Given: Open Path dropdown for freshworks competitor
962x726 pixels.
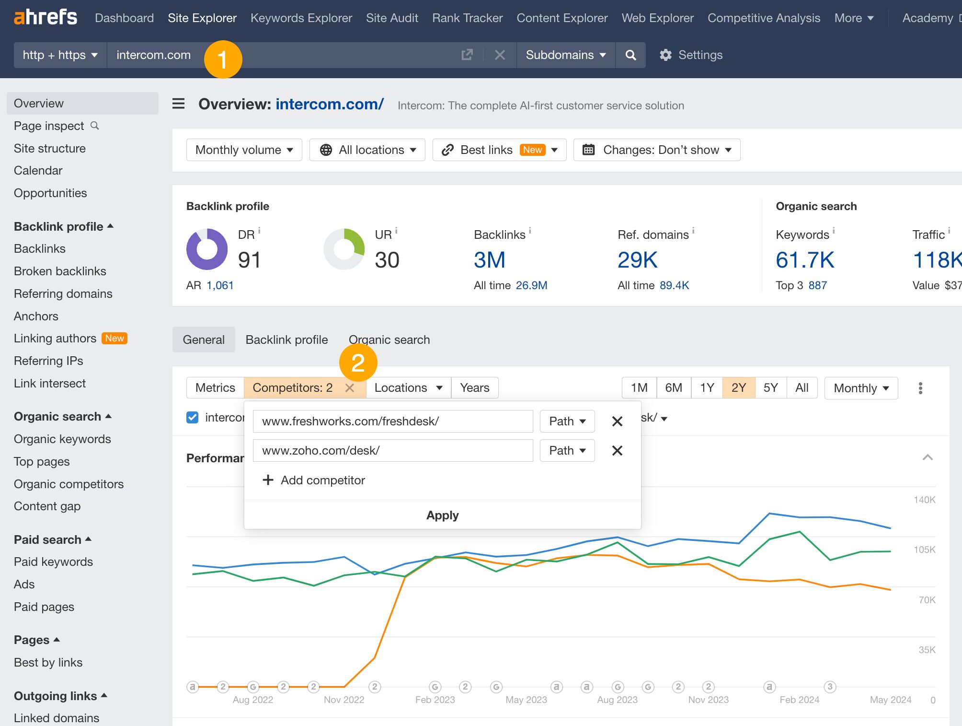Looking at the screenshot, I should point(567,421).
